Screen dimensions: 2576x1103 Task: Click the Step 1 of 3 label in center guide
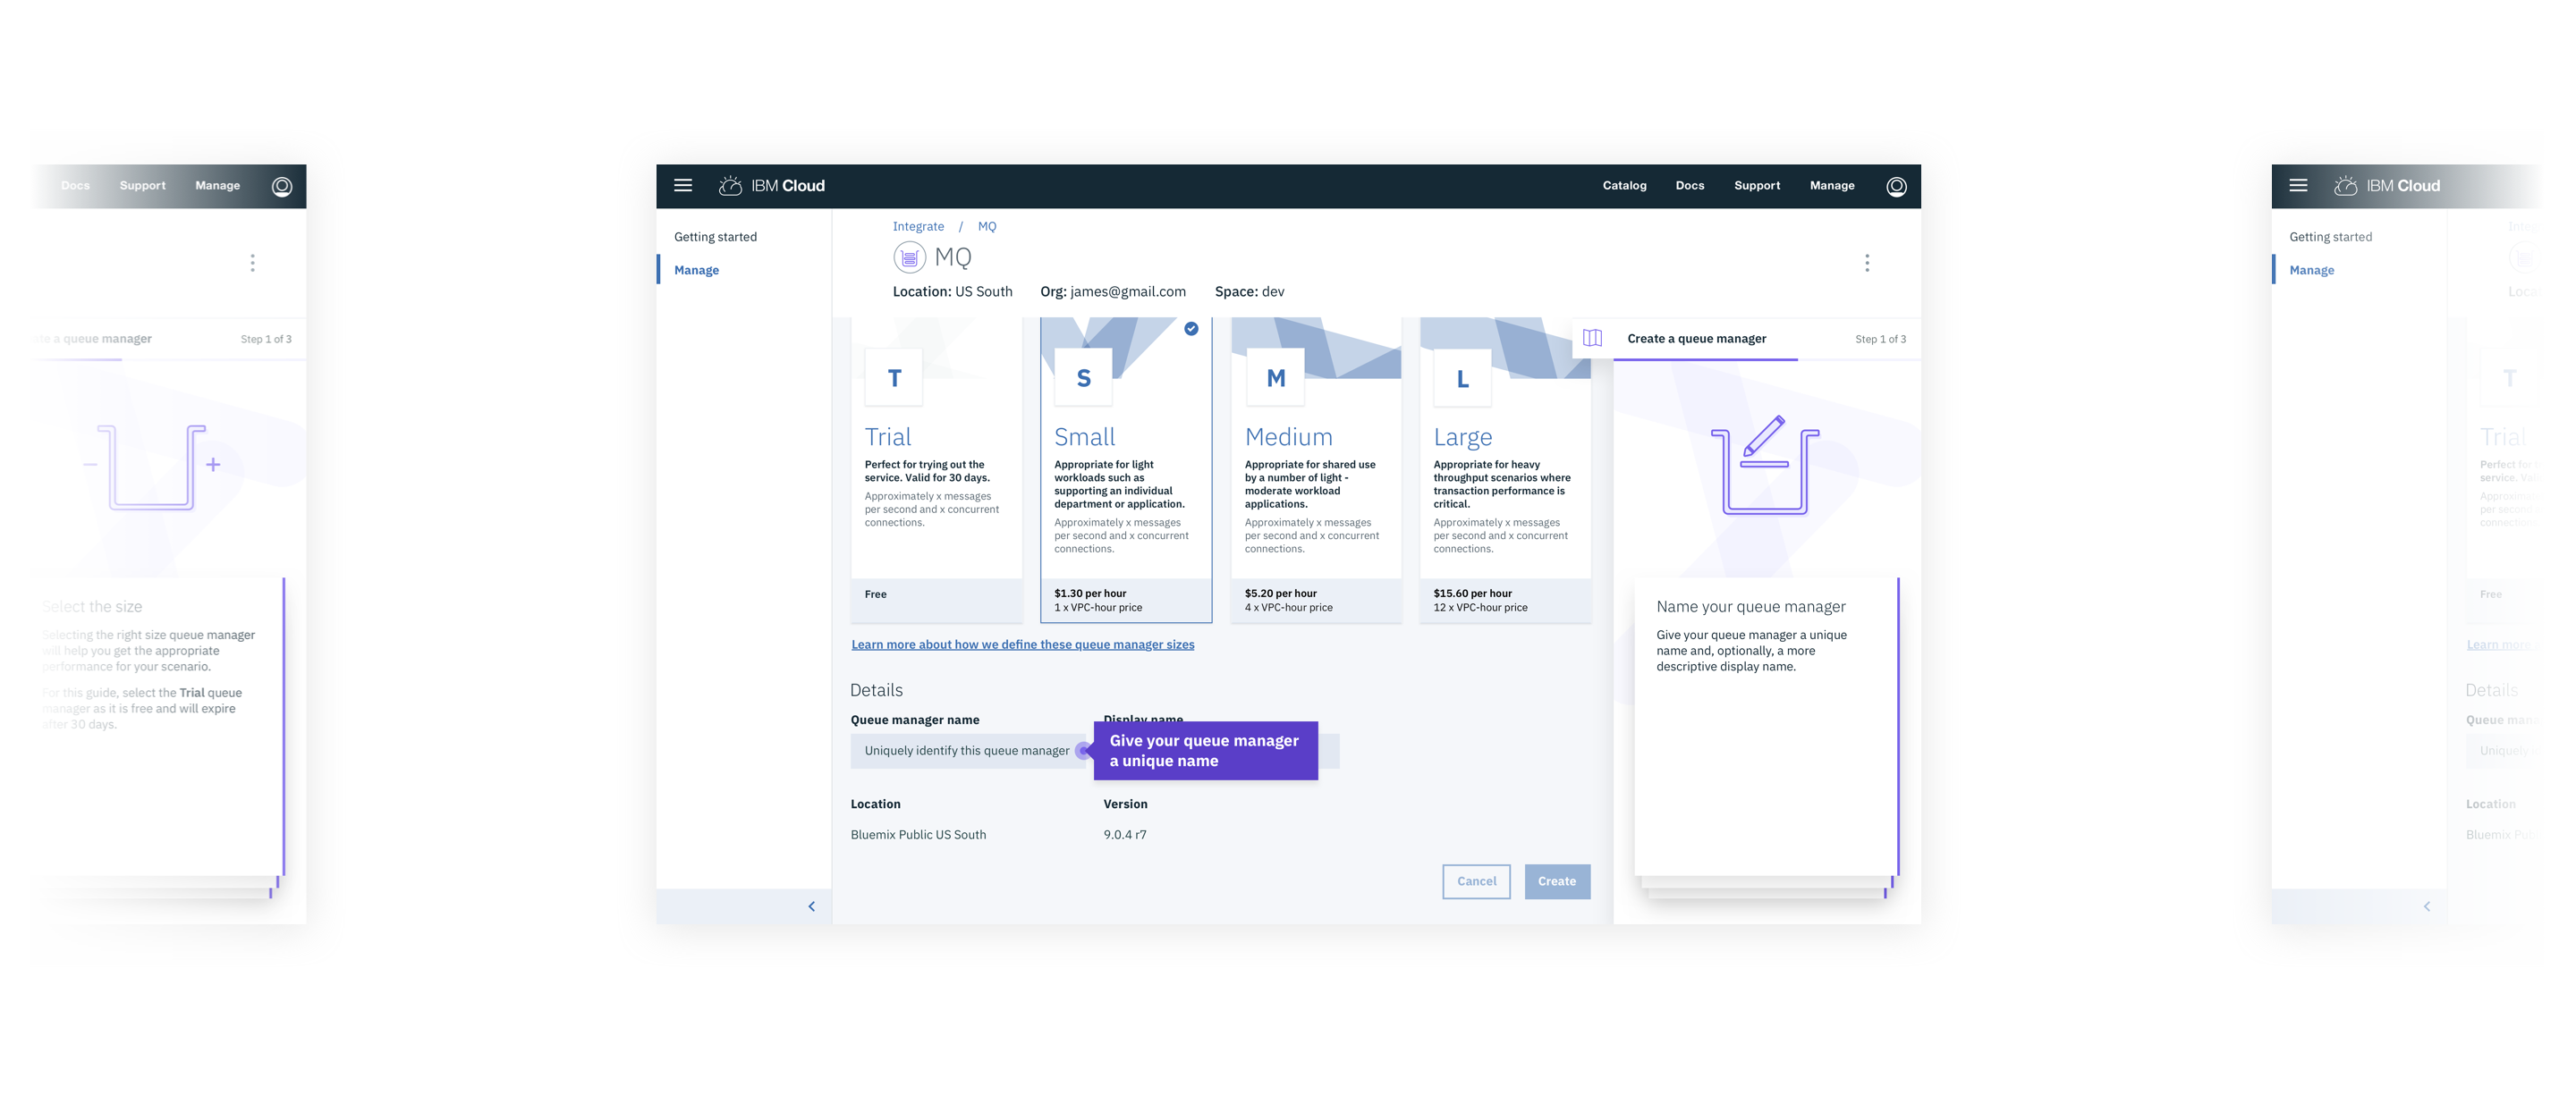(1880, 340)
